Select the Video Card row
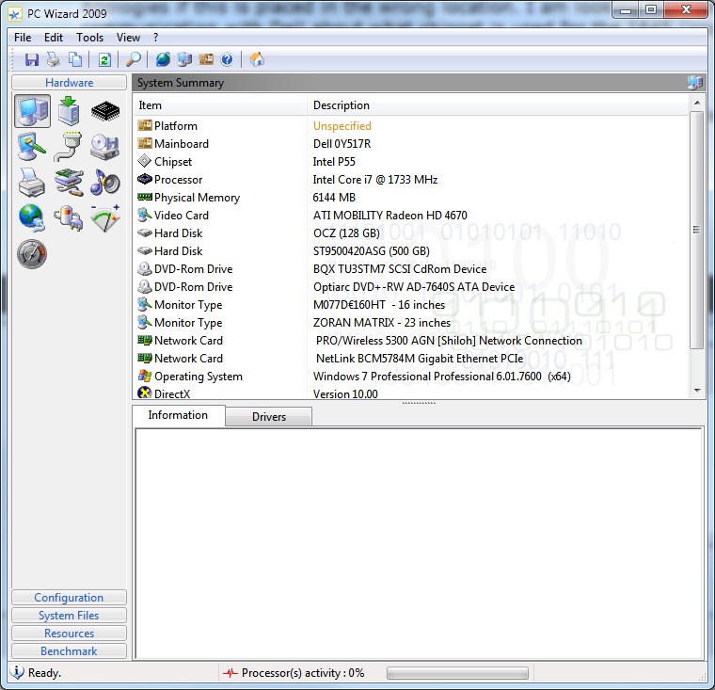Image resolution: width=715 pixels, height=690 pixels. coord(410,215)
